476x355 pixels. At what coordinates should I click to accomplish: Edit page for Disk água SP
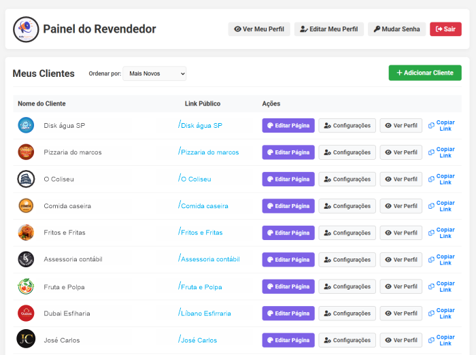tap(288, 125)
